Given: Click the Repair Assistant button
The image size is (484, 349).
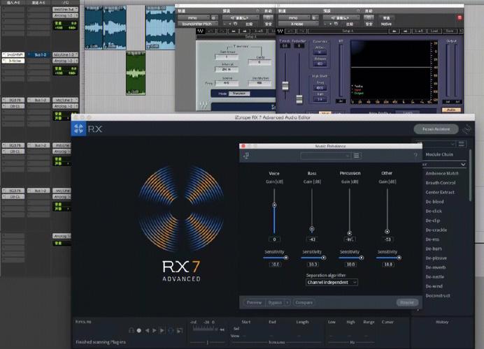Looking at the screenshot, I should 436,129.
